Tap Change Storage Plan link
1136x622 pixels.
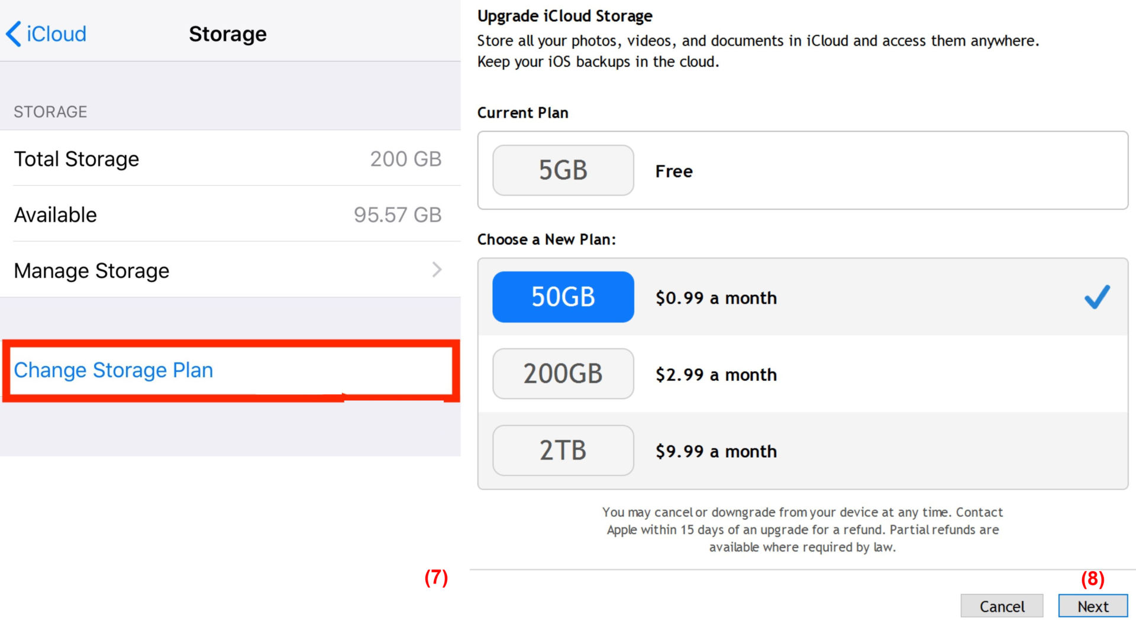point(114,370)
